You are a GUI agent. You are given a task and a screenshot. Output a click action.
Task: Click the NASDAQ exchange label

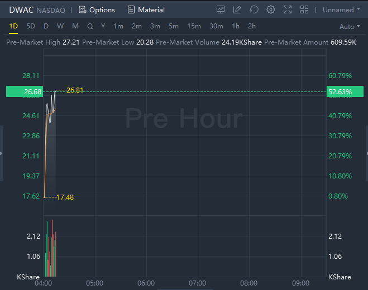click(x=51, y=10)
